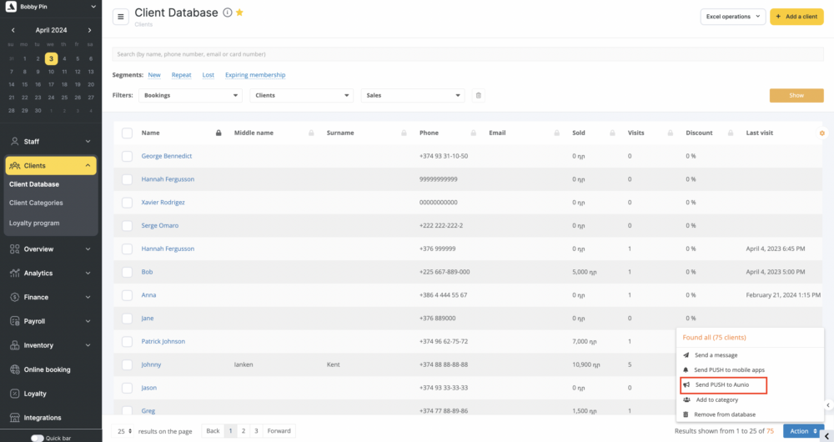Open the info icon beside Client Database title

228,13
